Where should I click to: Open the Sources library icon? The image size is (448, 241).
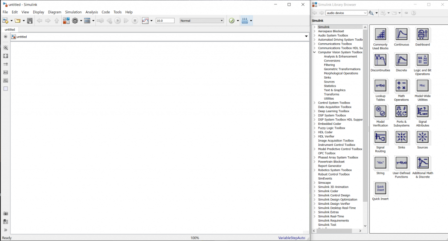423,137
